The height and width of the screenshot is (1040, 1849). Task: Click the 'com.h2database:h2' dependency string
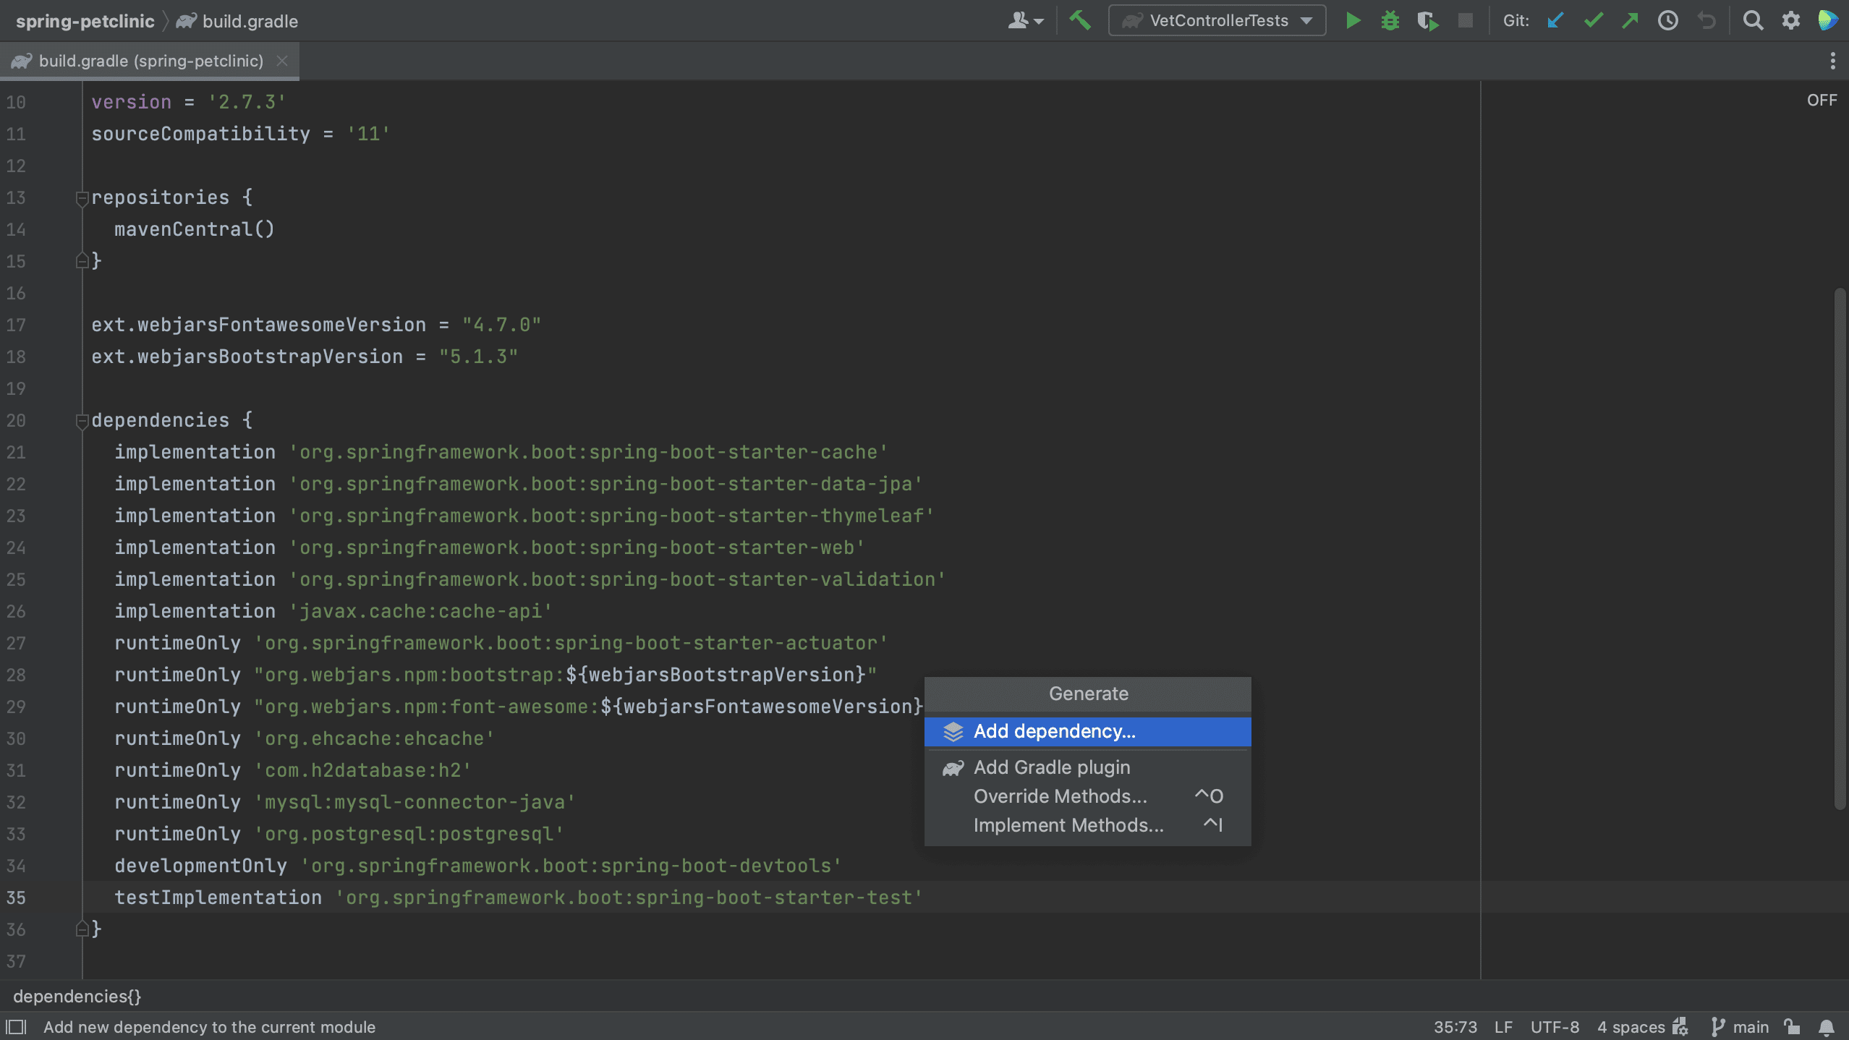(362, 770)
